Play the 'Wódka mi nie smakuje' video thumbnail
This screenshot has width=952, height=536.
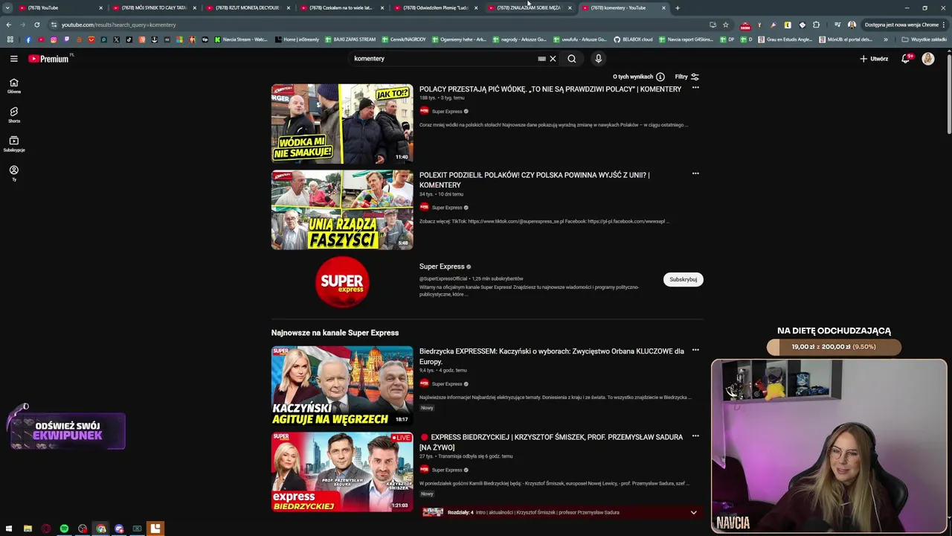pyautogui.click(x=342, y=124)
